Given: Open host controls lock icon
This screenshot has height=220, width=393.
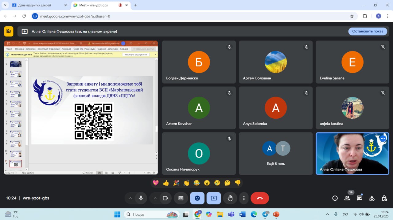Looking at the screenshot, I should pyautogui.click(x=384, y=198).
